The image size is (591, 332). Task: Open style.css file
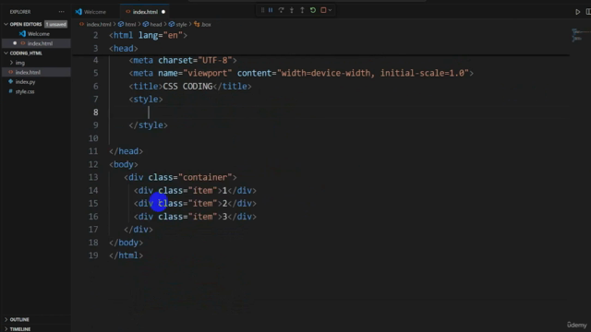tap(25, 91)
